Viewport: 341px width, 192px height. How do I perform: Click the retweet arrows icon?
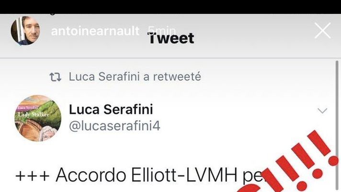coord(55,77)
